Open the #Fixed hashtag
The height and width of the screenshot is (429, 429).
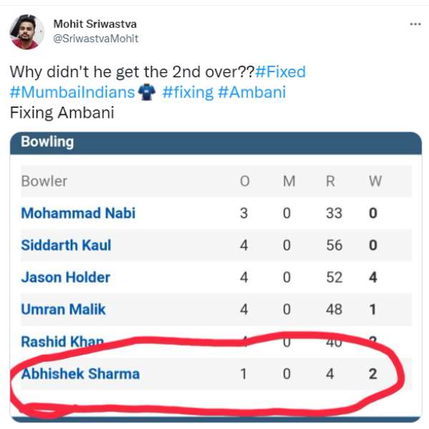(280, 71)
